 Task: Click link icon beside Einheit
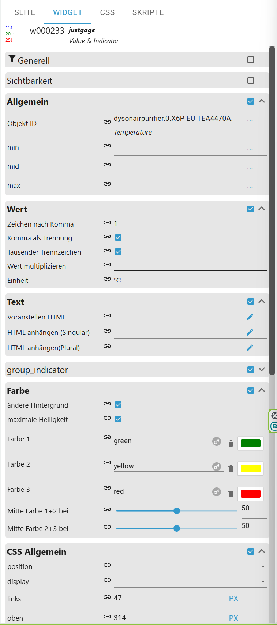point(107,279)
